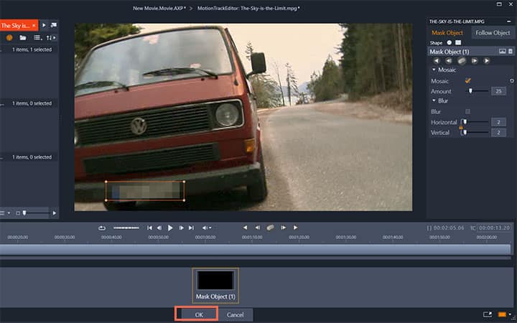Select the Mask Object (1) thumbnail
The height and width of the screenshot is (323, 517).
click(x=215, y=286)
